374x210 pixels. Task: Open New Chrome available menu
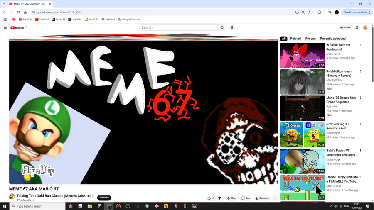tap(357, 12)
